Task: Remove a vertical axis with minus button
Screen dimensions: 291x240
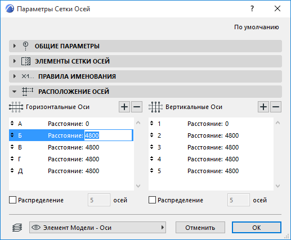Action: [276, 107]
